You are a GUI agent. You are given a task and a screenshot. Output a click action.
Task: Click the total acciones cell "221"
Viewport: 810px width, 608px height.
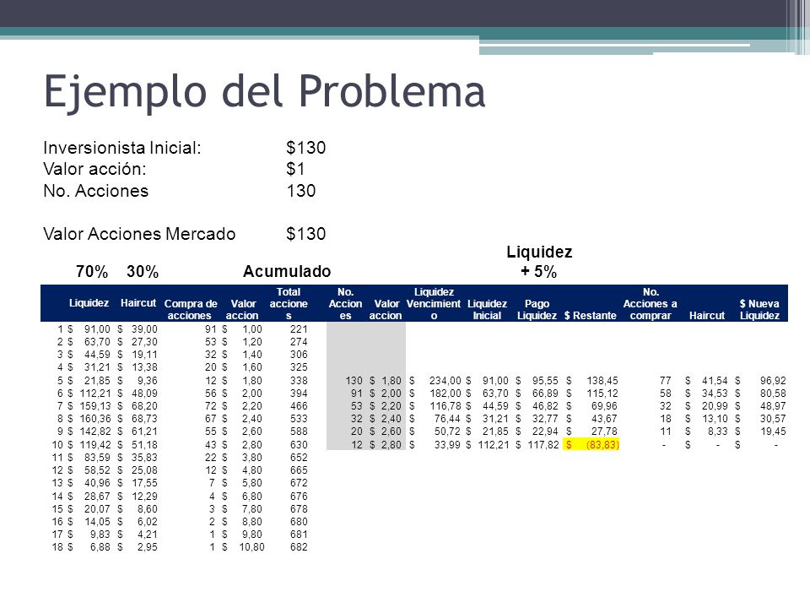pos(299,329)
